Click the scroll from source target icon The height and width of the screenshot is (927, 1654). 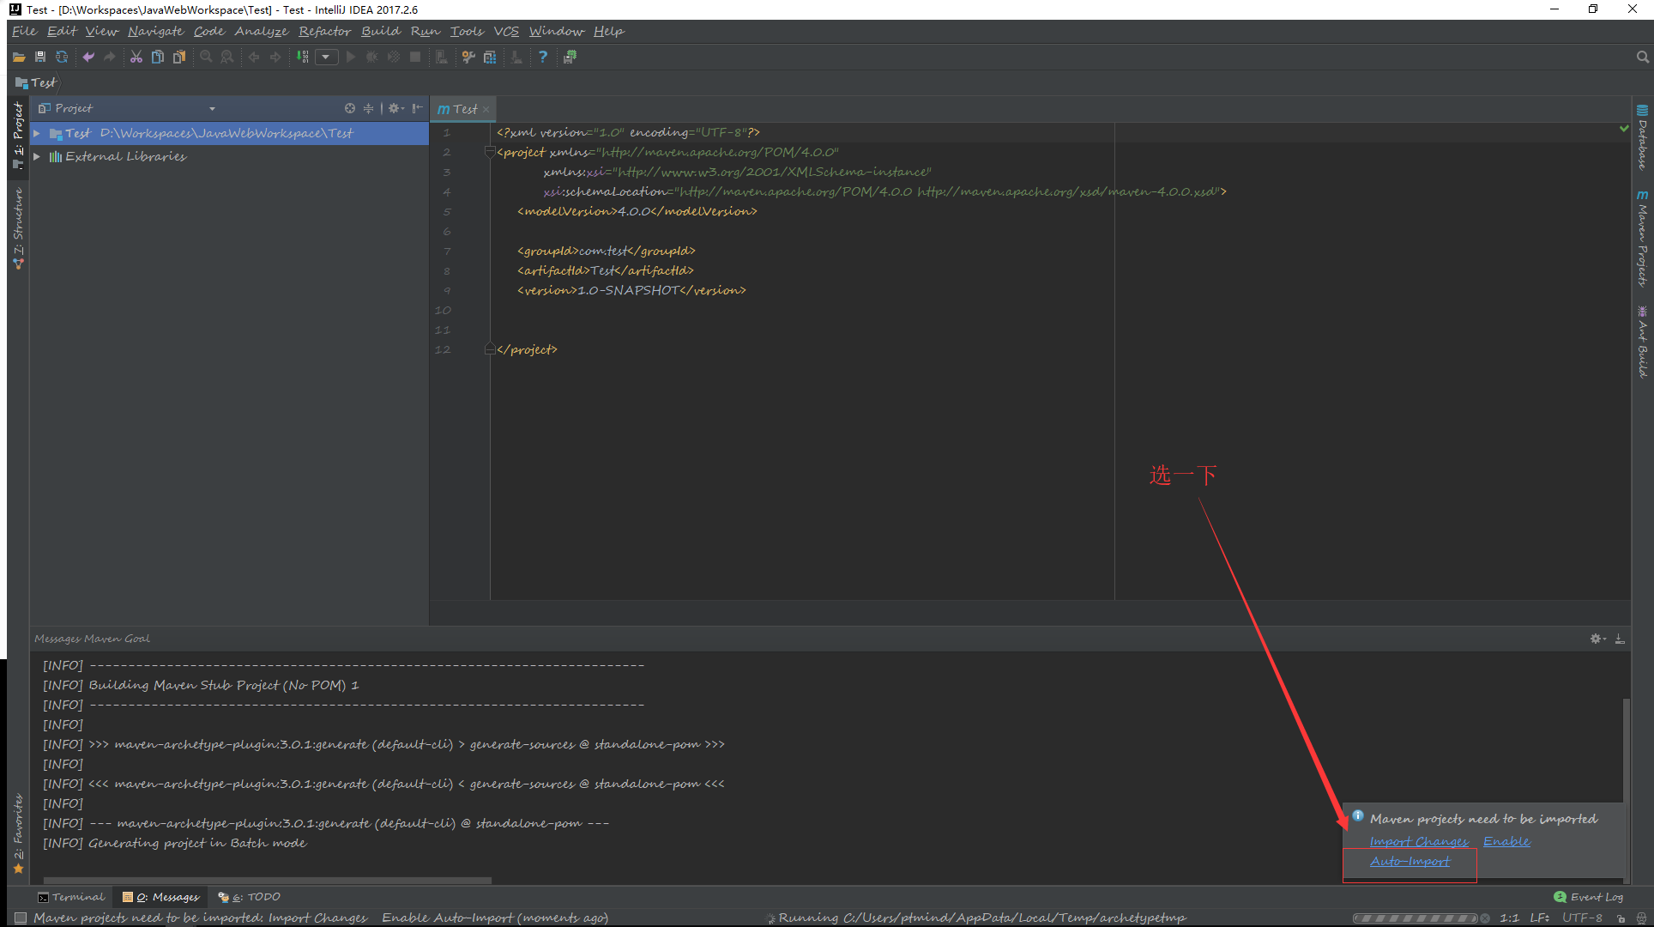tap(350, 108)
